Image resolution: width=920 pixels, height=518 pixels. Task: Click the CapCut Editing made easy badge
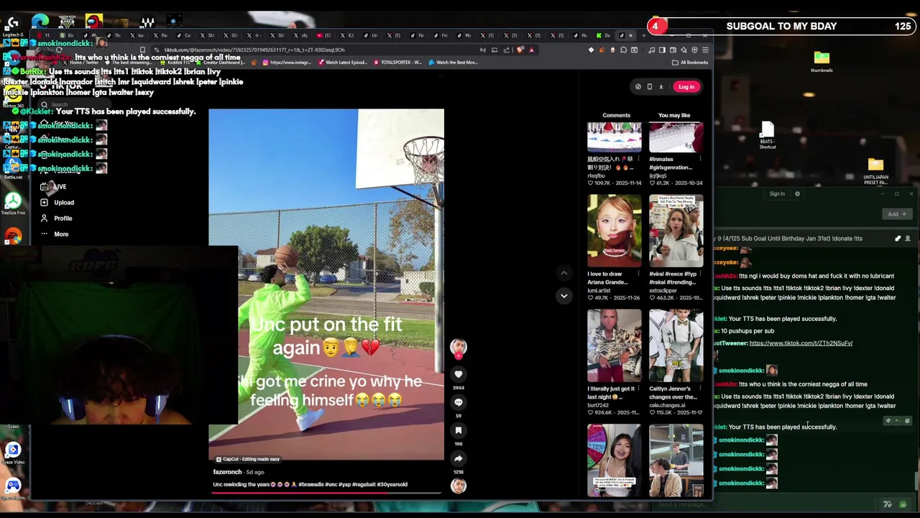[248, 459]
